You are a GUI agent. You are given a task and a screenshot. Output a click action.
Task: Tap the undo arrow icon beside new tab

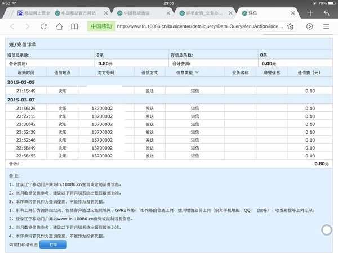pyautogui.click(x=327, y=13)
